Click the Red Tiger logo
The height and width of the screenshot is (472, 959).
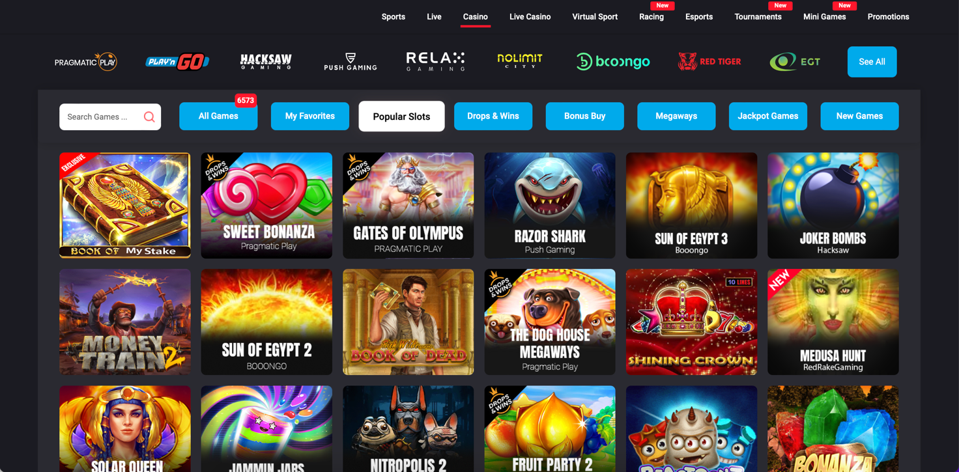click(x=709, y=62)
